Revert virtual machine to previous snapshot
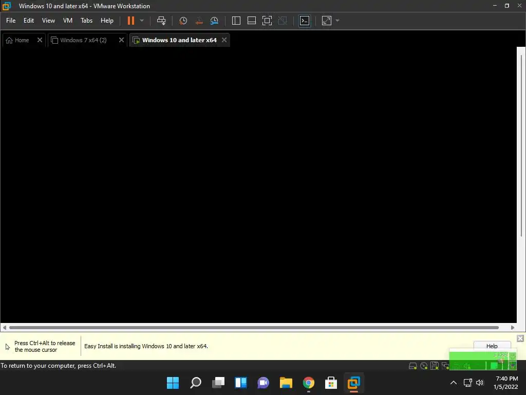The image size is (526, 395). tap(199, 21)
